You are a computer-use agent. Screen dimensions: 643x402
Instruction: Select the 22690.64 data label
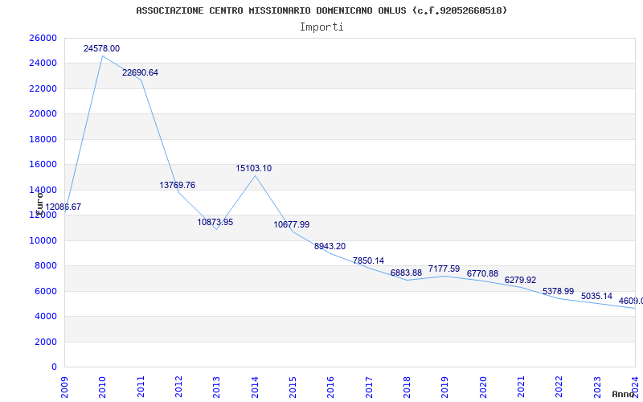pos(140,72)
